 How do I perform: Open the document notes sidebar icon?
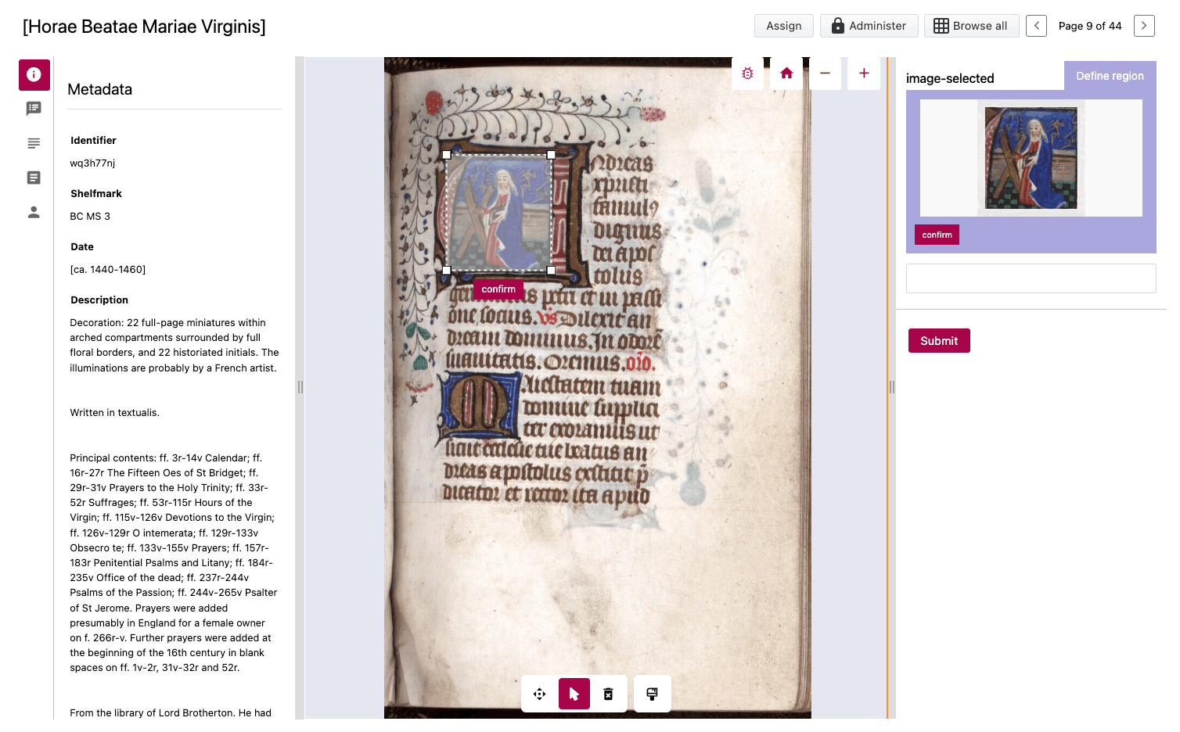[x=34, y=178]
